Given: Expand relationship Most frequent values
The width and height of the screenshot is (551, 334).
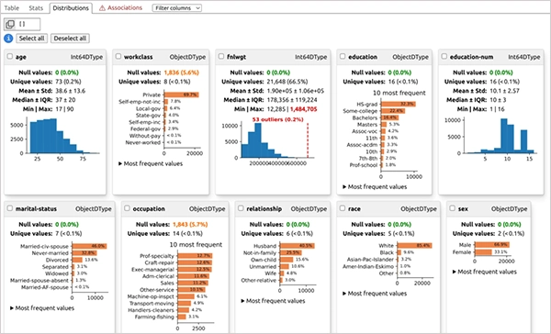Looking at the screenshot, I should tap(273, 301).
